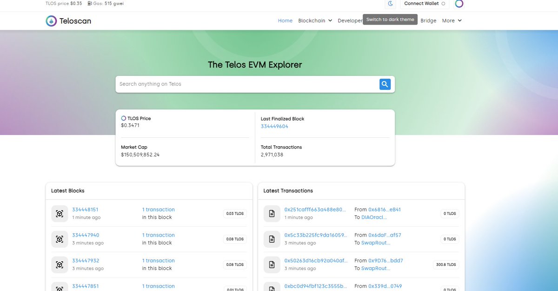Open block 334448151
558x291 pixels.
(x=85, y=210)
